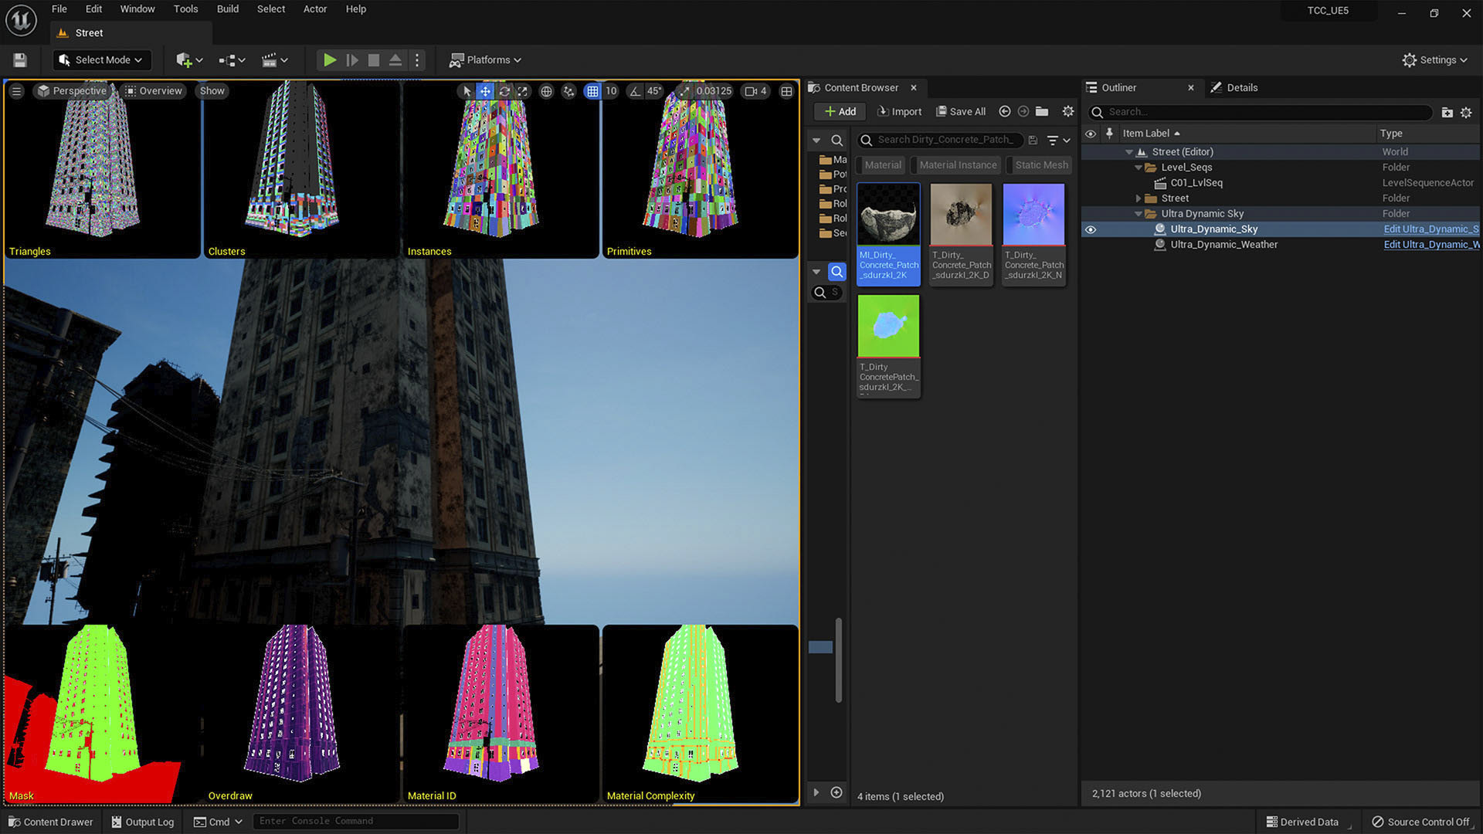Screen dimensions: 1483x834
Task: Save the current Content Browser search
Action: point(1033,140)
